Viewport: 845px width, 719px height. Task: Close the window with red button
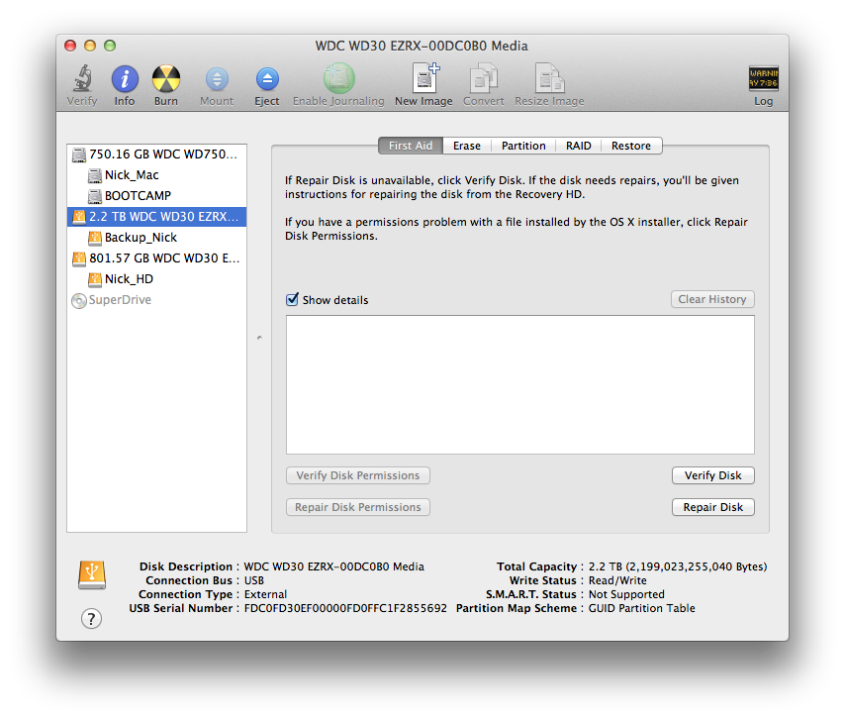pyautogui.click(x=70, y=46)
